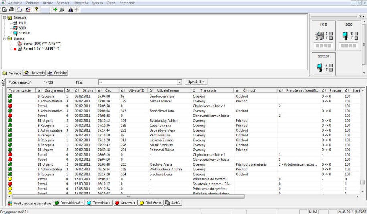Collapse the Stanice tree node
Viewport: 367px width, 214px height.
point(4,38)
